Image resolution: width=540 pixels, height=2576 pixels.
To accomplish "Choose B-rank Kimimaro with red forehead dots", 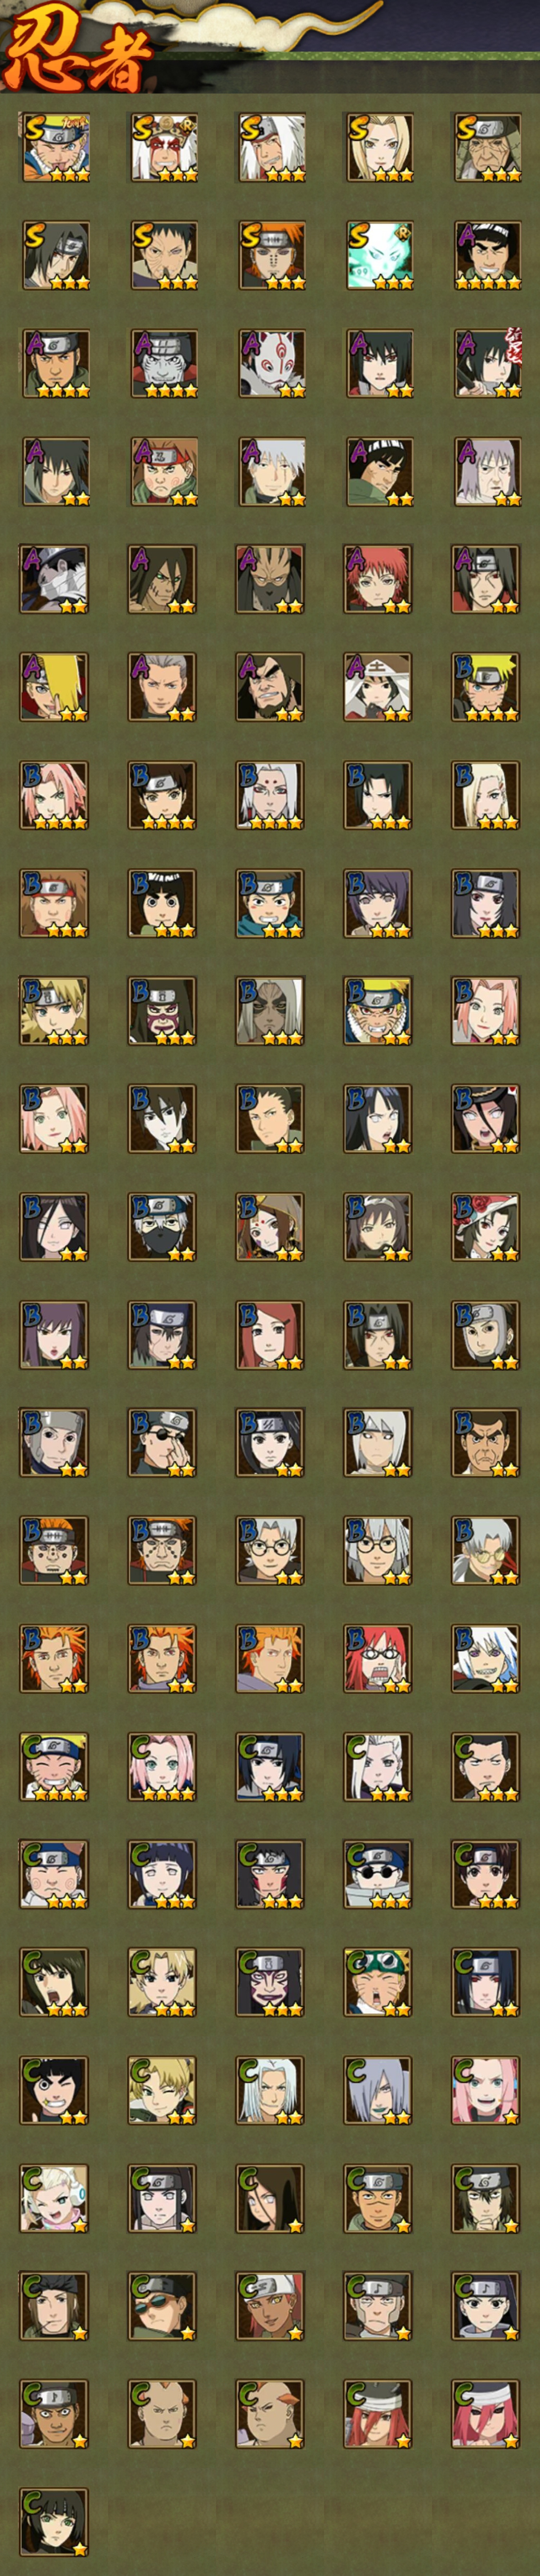I will click(x=270, y=795).
